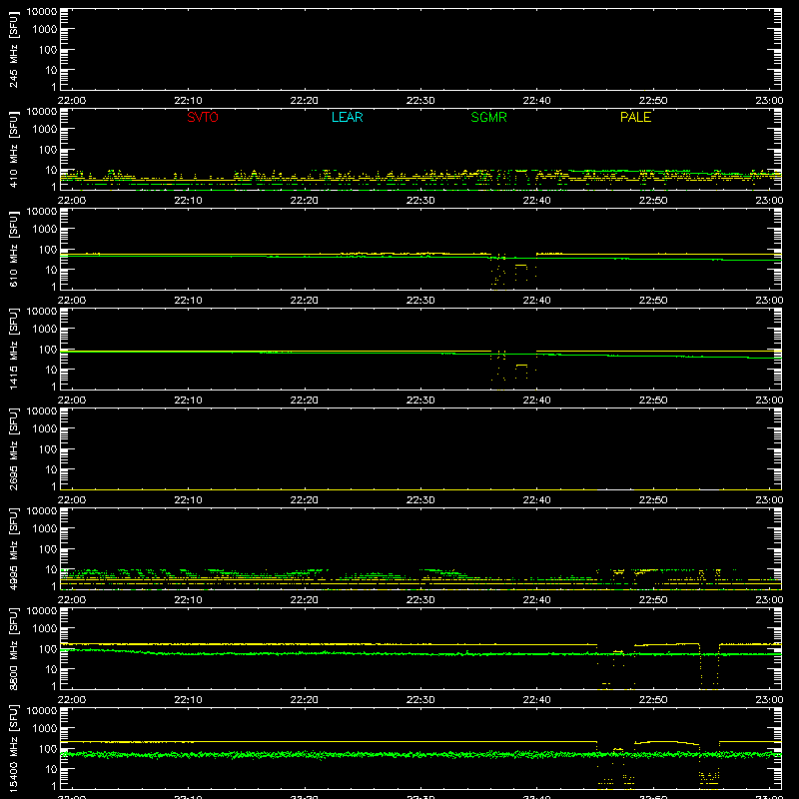Click the 10 label on 1415 MHz axis
The image size is (799, 799).
51,370
